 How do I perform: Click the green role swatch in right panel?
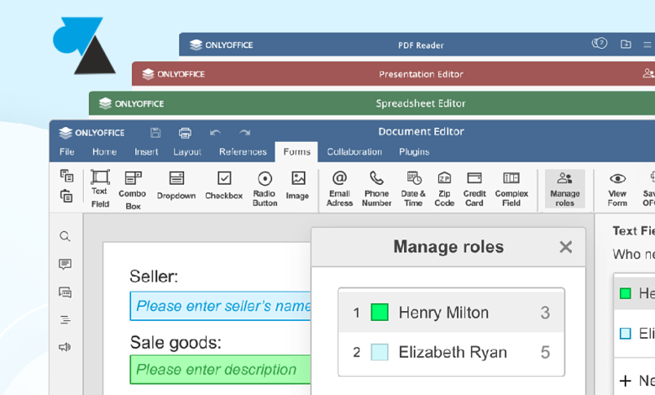pos(626,293)
